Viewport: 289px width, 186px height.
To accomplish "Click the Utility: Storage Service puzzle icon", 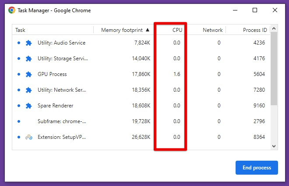I will click(x=28, y=59).
